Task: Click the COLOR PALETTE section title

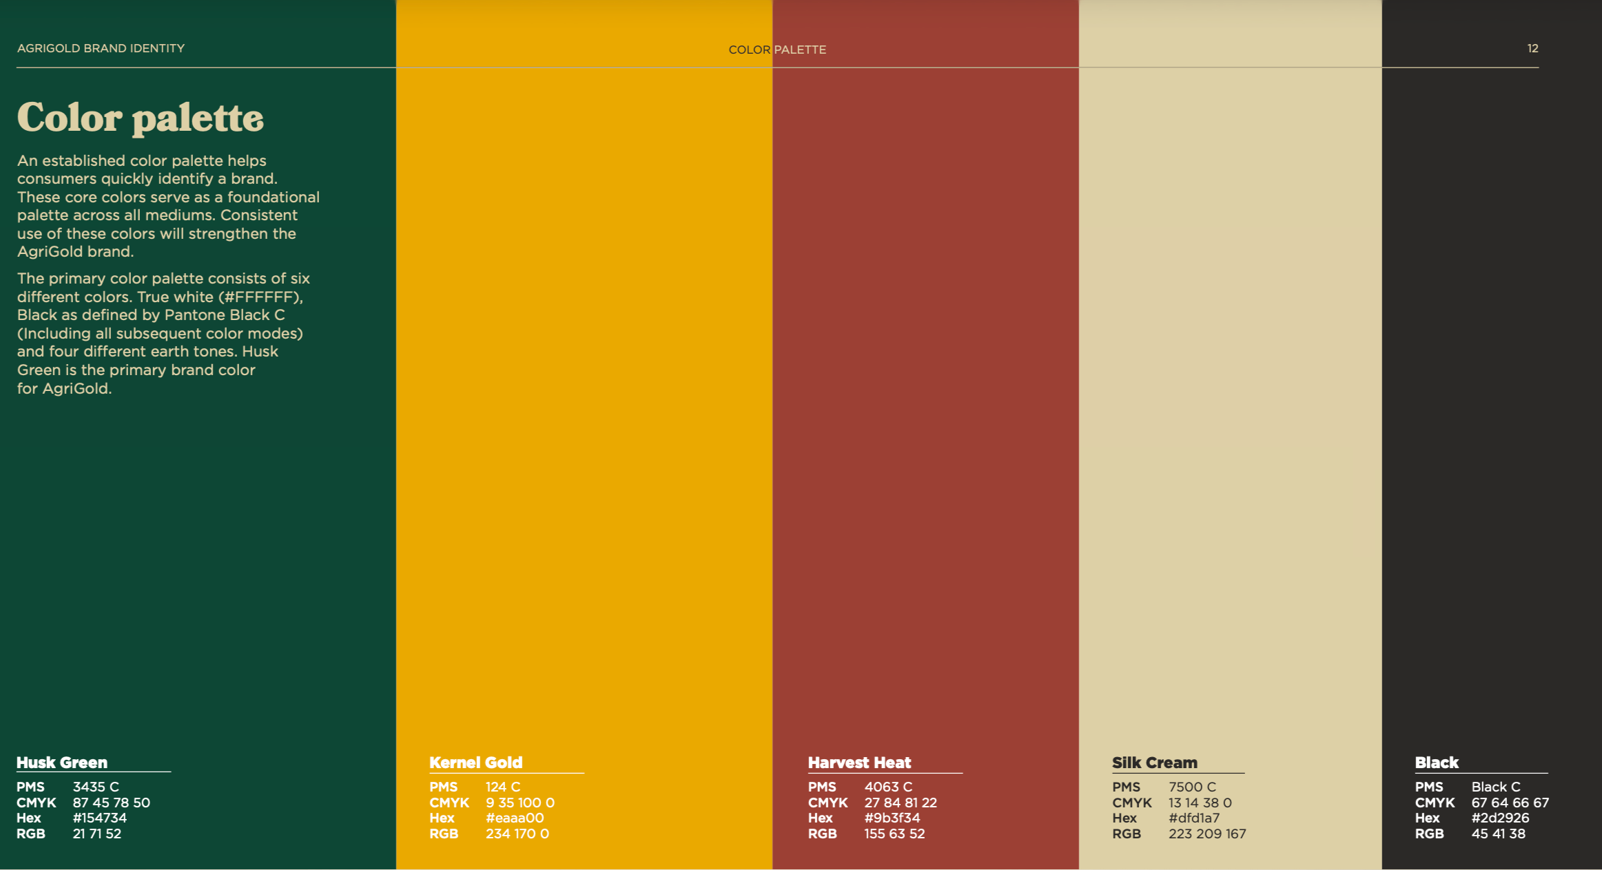Action: click(777, 50)
